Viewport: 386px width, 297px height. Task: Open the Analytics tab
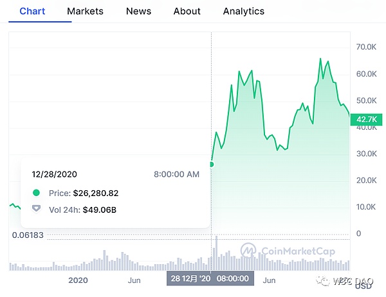click(243, 11)
